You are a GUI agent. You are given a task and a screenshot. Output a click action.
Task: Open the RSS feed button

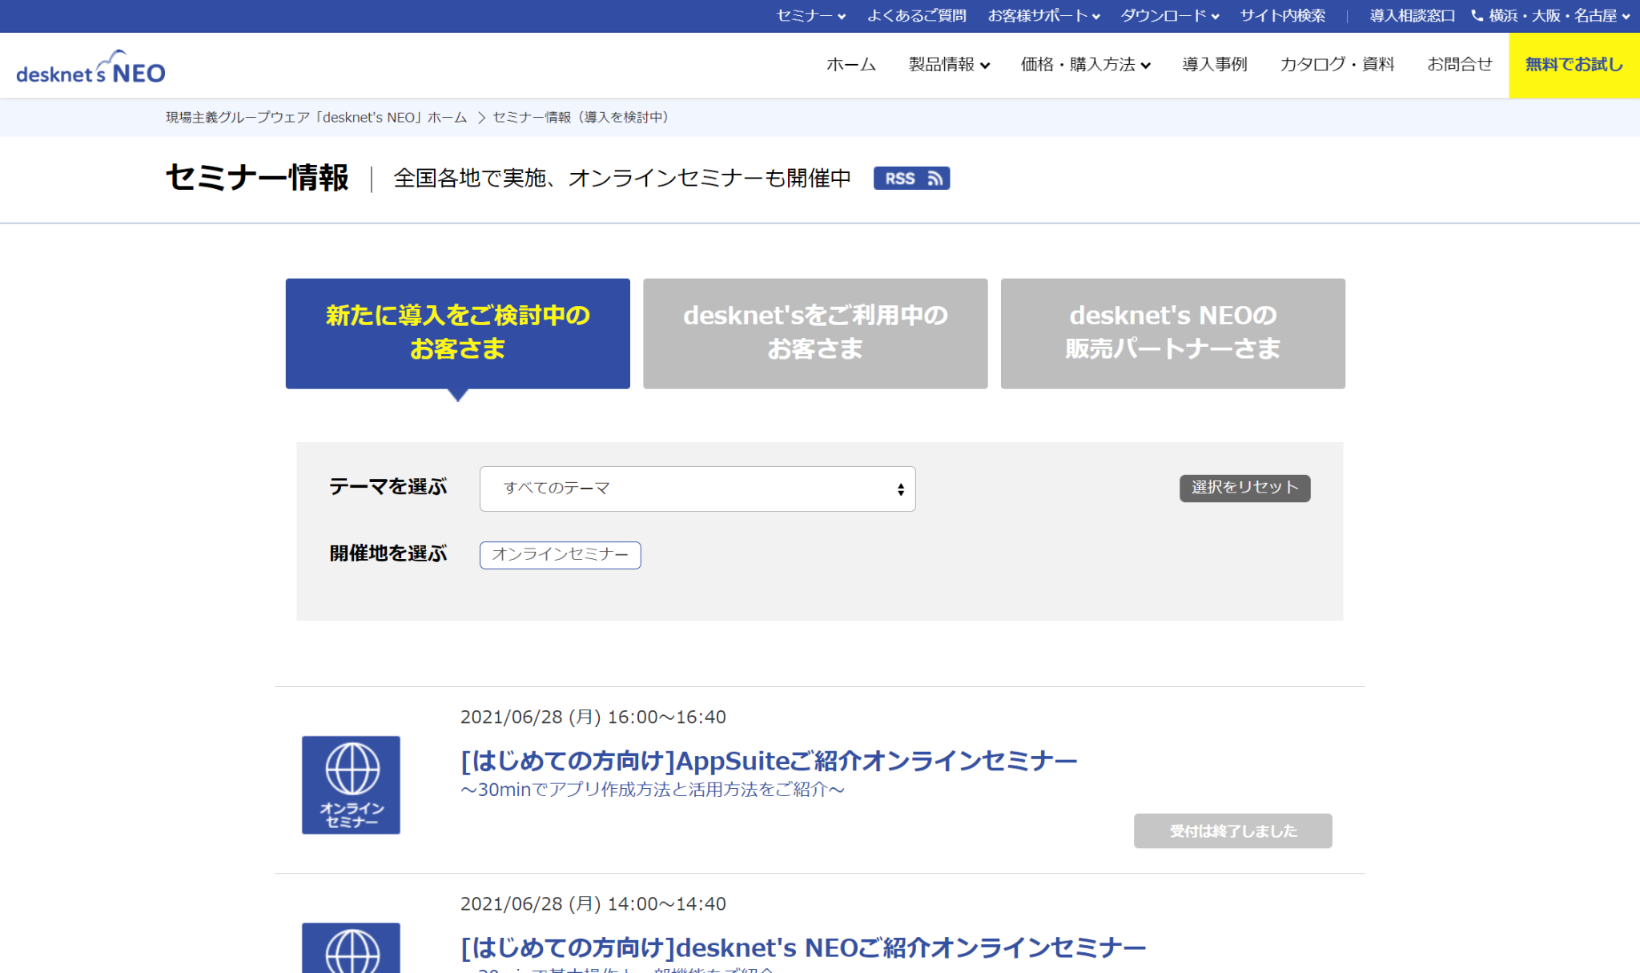(911, 179)
